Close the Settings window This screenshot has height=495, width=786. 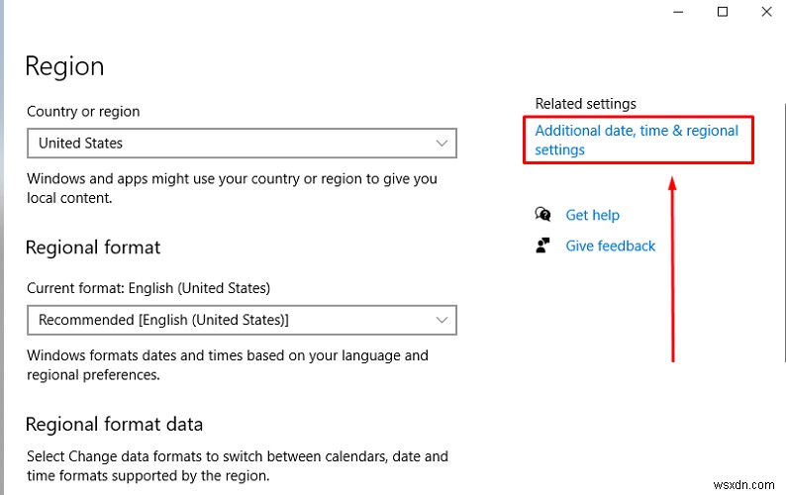(766, 12)
